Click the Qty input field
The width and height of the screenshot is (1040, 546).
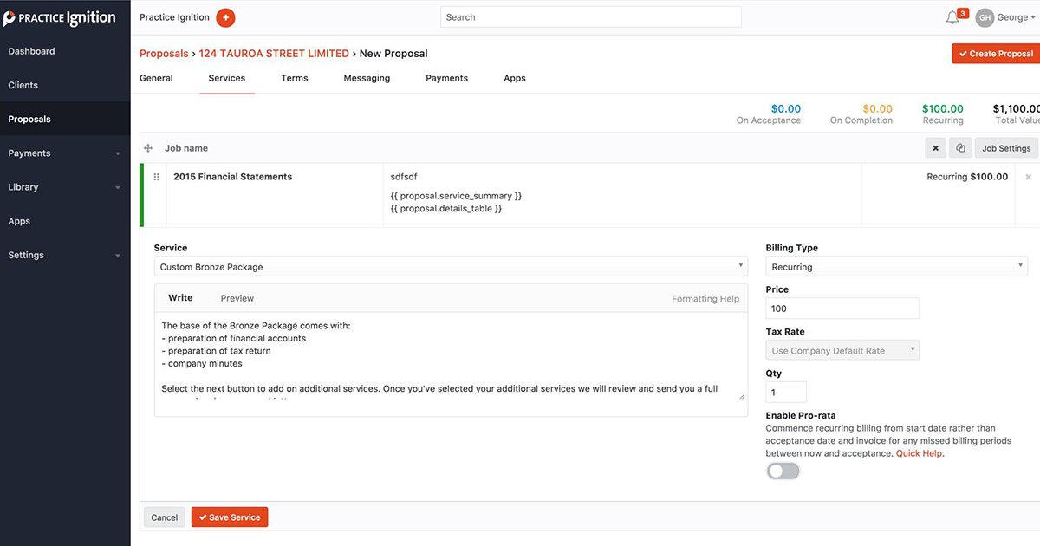pos(786,393)
